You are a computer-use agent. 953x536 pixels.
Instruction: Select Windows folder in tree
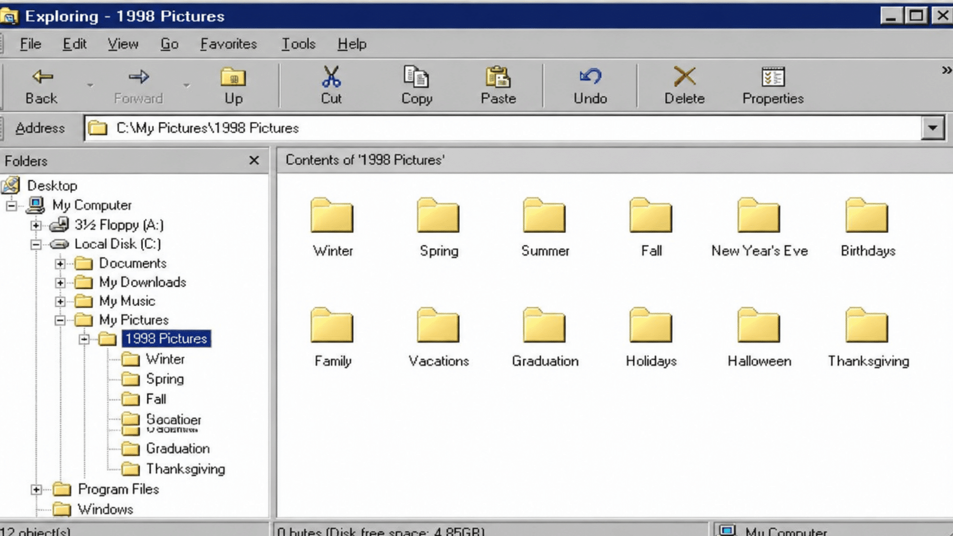[x=105, y=509]
